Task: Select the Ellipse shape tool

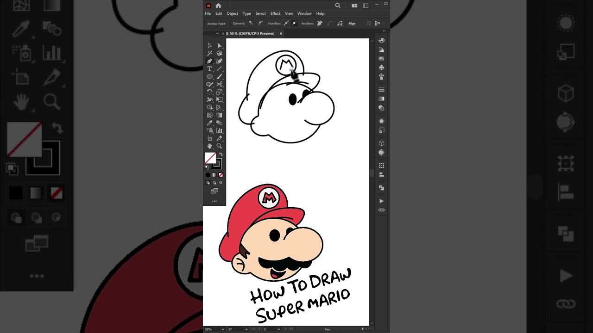Action: click(209, 76)
